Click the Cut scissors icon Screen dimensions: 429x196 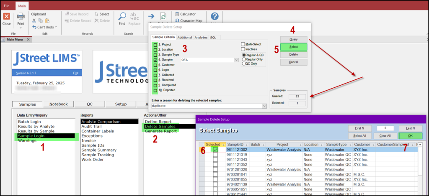pyautogui.click(x=34, y=20)
